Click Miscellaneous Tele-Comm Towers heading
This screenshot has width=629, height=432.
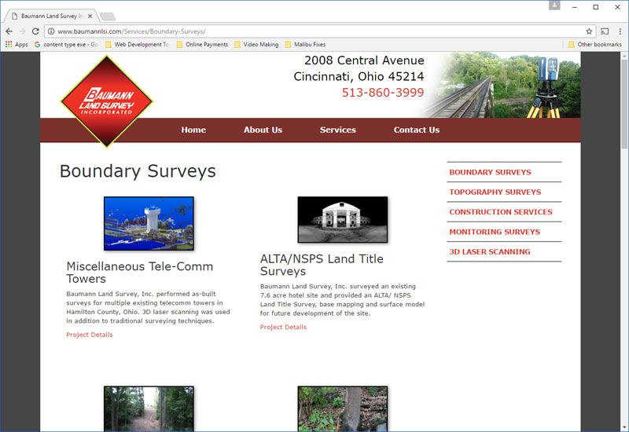(140, 273)
